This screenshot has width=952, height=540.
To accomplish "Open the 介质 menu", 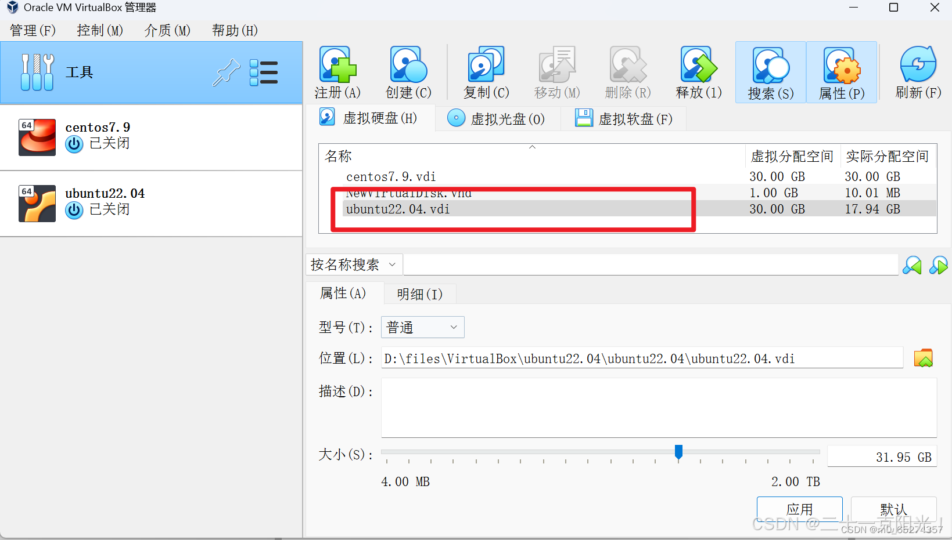I will click(x=167, y=30).
